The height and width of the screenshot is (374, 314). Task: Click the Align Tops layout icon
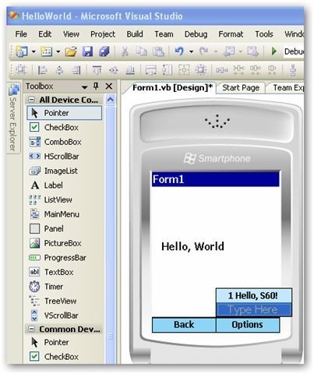coord(97,70)
